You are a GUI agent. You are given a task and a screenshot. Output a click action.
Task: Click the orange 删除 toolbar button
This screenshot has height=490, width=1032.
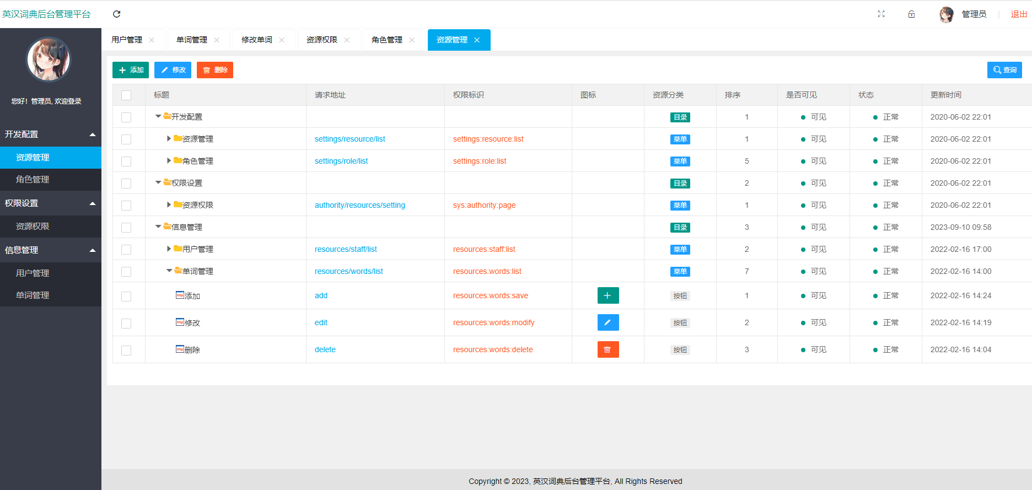pos(215,70)
